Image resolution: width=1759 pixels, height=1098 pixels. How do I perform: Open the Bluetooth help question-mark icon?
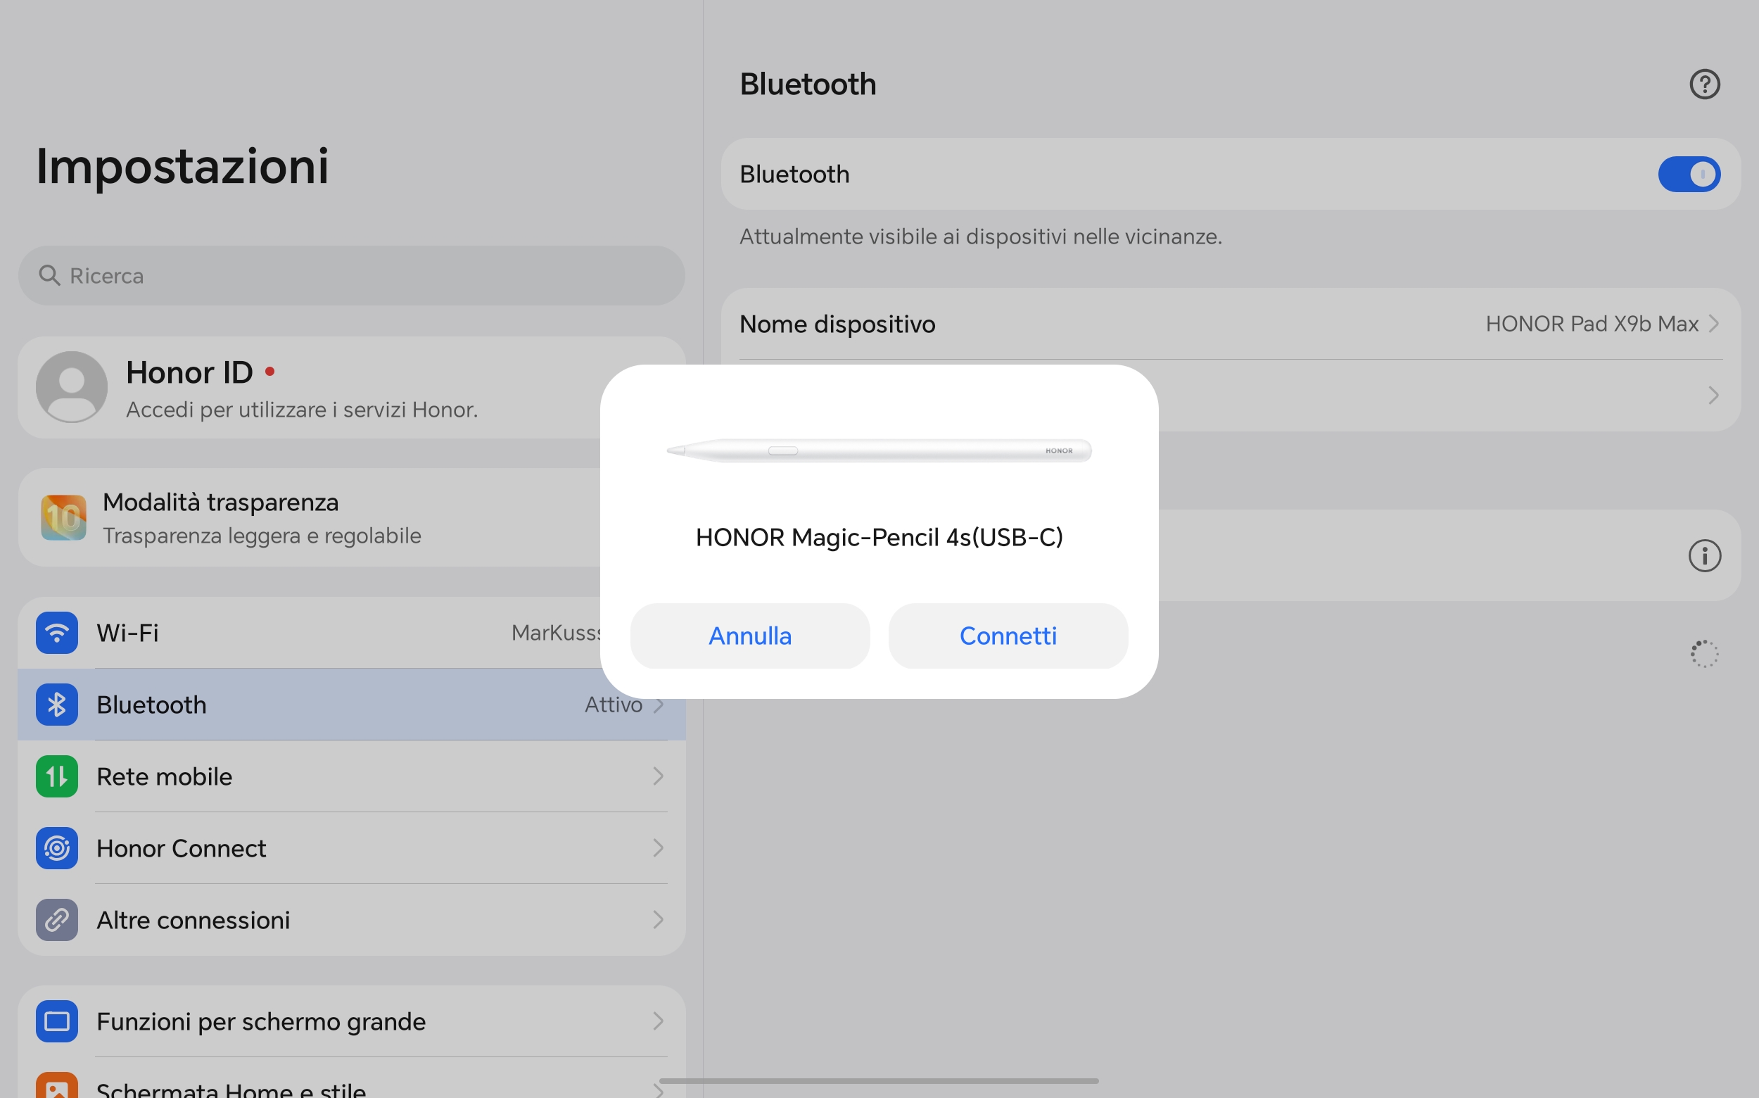click(1704, 84)
